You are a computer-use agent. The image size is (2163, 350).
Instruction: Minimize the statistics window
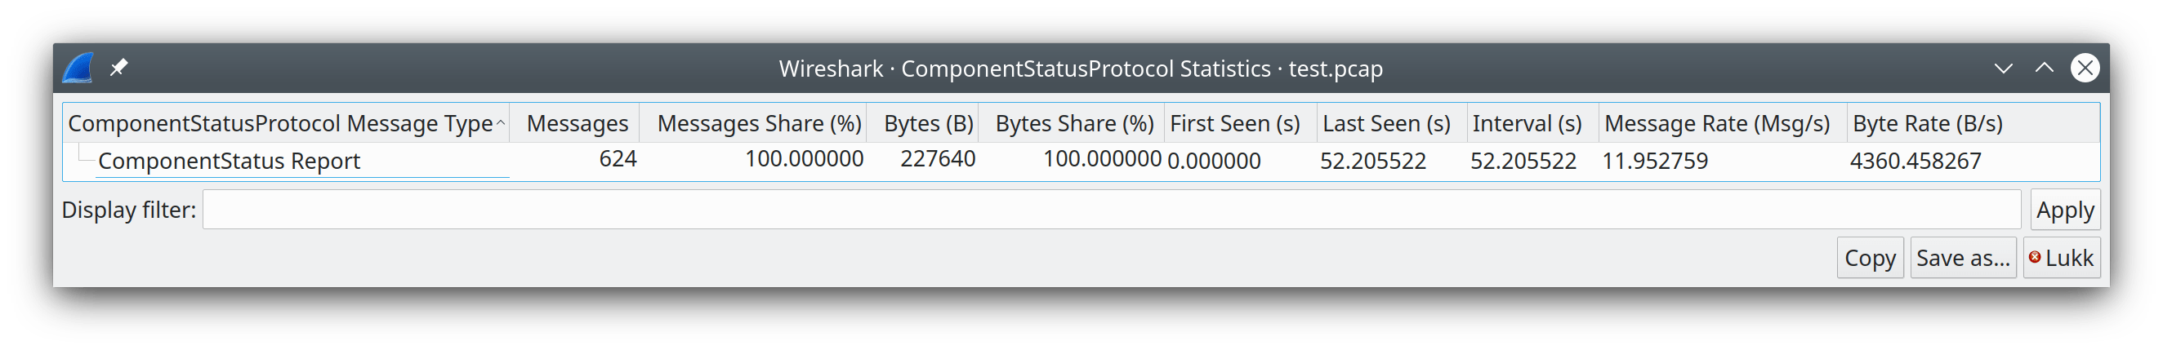click(x=2004, y=68)
